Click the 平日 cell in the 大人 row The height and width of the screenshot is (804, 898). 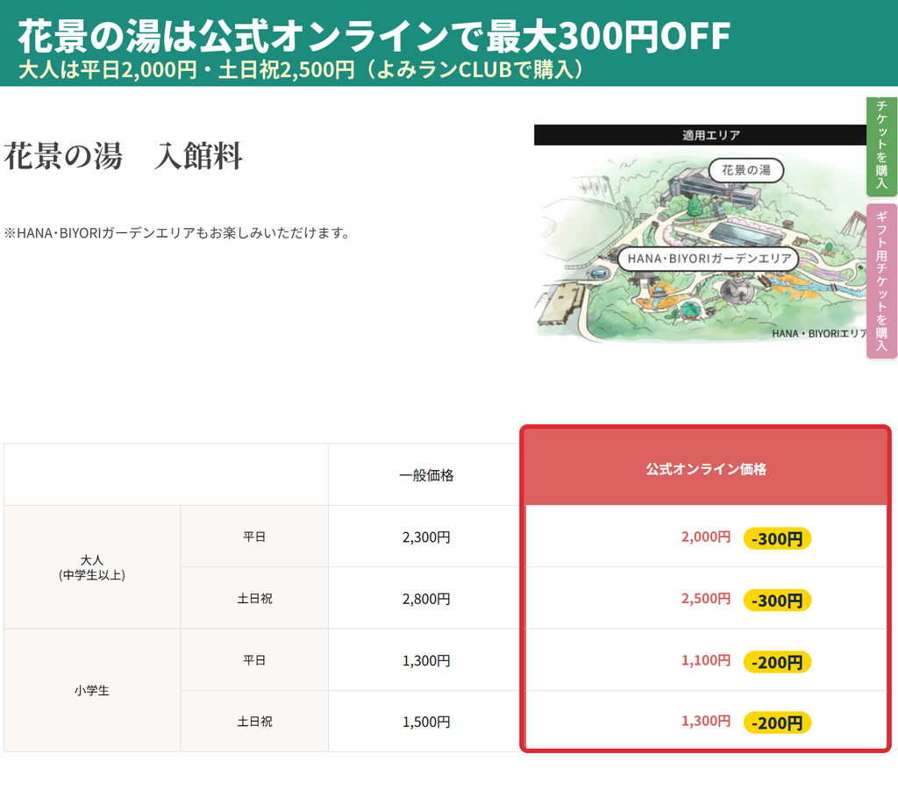coord(254,537)
